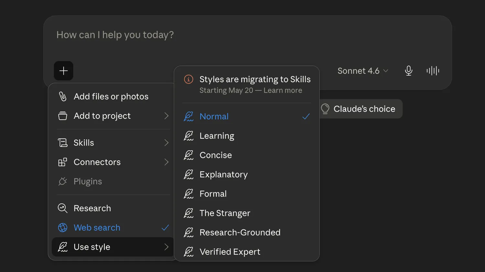Click the Use style quill icon
Viewport: 485px width, 272px height.
[x=63, y=247]
